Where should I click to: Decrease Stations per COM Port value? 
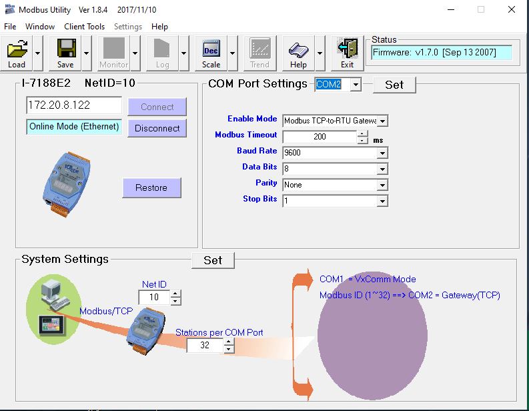pos(229,349)
